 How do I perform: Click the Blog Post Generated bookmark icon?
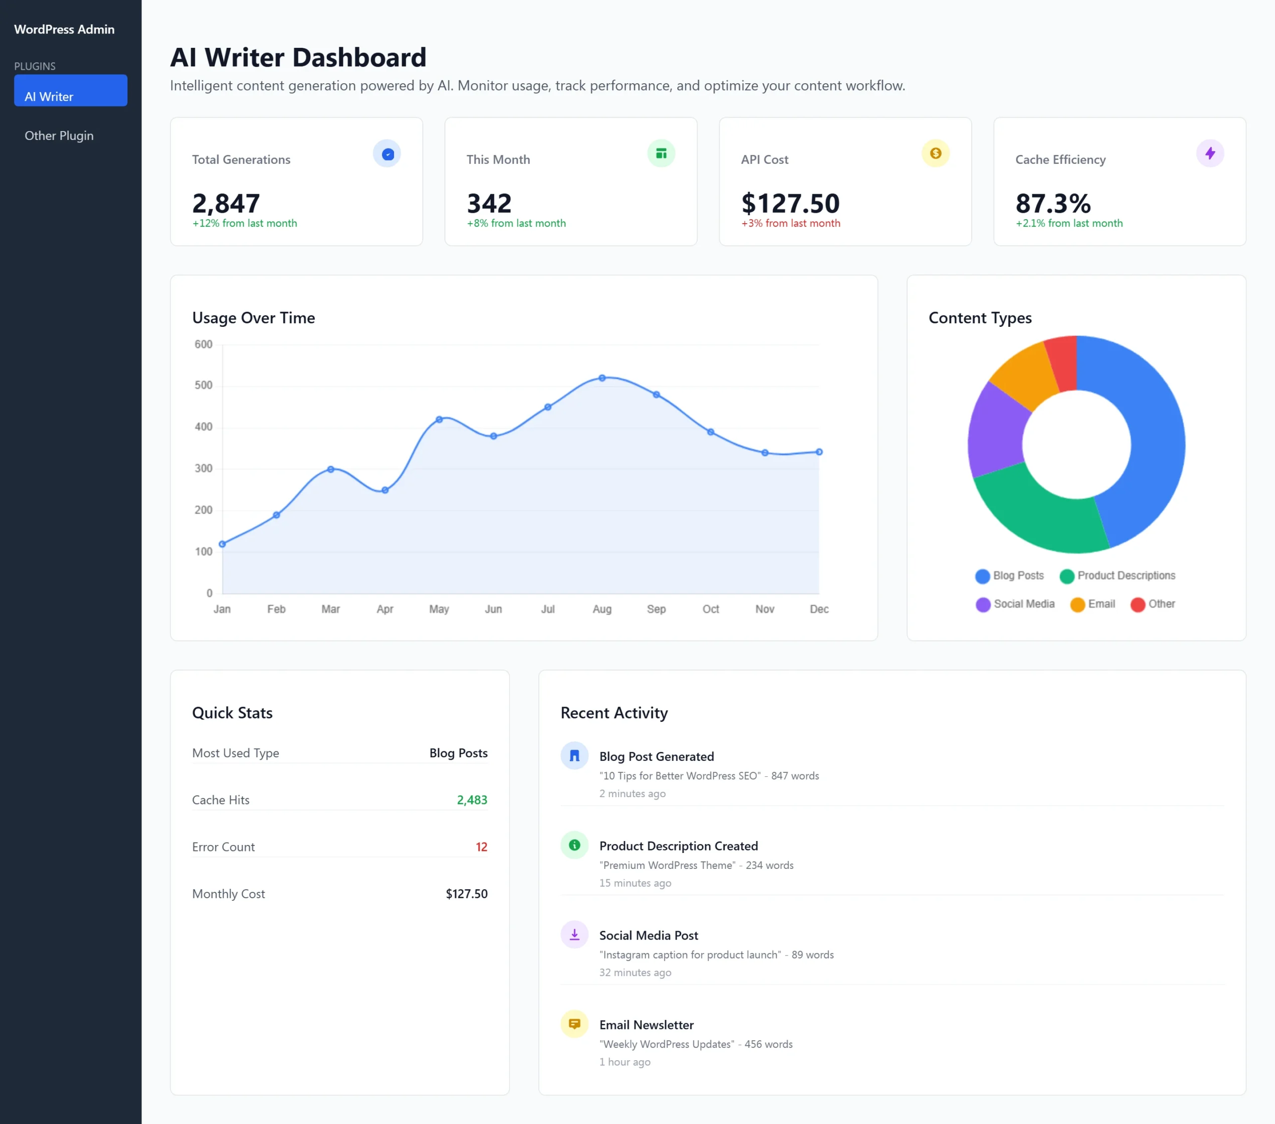tap(575, 756)
